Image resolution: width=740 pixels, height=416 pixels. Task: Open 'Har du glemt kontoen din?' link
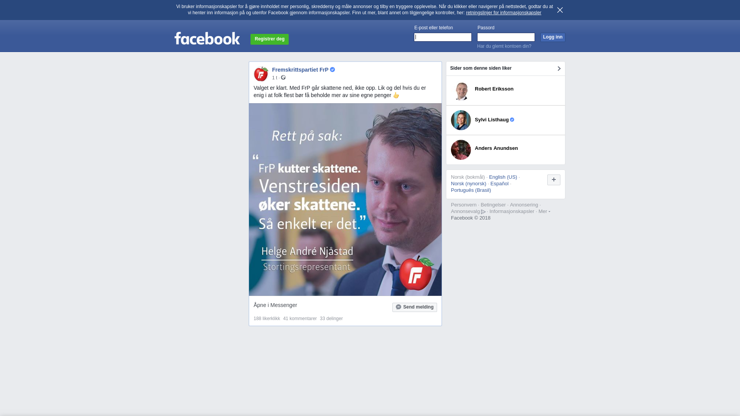[504, 46]
